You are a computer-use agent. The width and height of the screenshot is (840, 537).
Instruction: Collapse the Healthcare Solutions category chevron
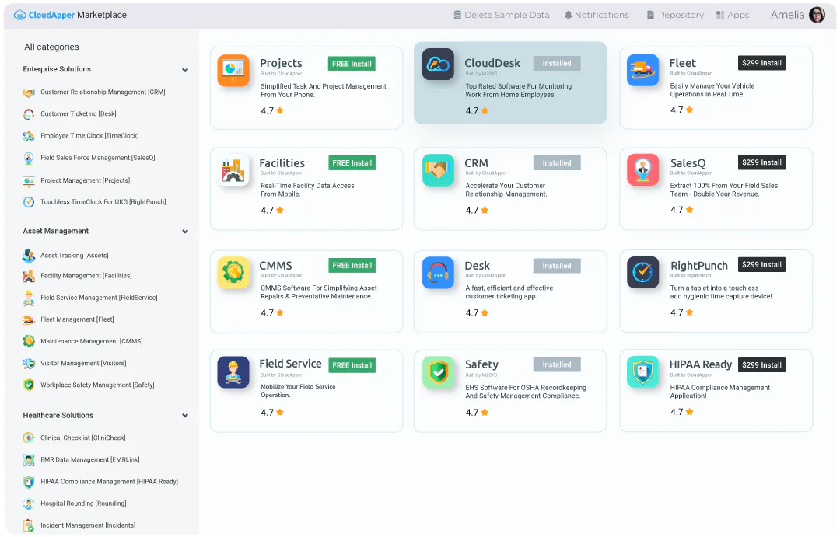pyautogui.click(x=185, y=416)
